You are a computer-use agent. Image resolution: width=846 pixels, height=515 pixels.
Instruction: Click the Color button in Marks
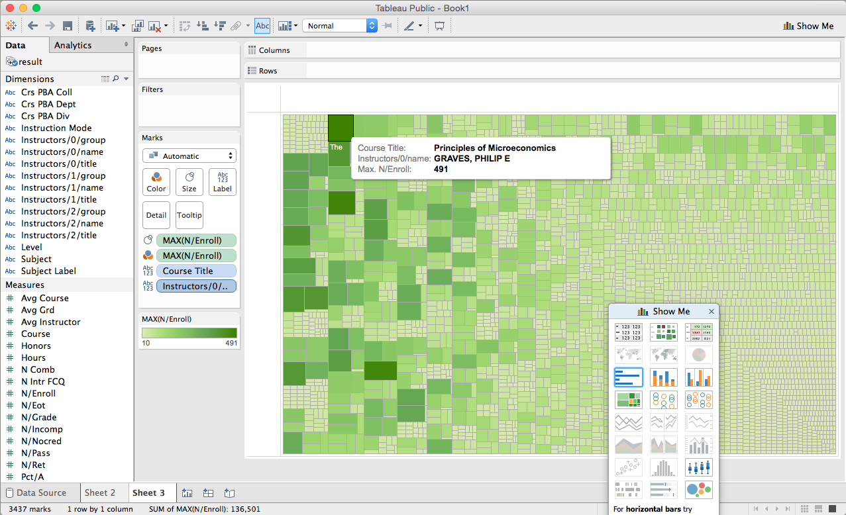tap(156, 182)
